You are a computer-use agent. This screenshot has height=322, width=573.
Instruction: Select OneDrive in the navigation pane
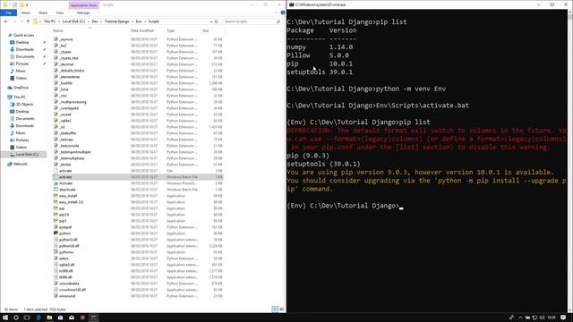pos(21,88)
